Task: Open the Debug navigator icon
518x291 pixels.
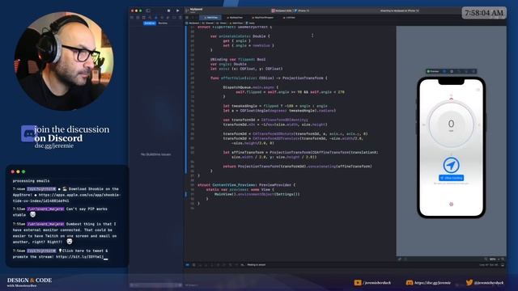Action: click(168, 18)
